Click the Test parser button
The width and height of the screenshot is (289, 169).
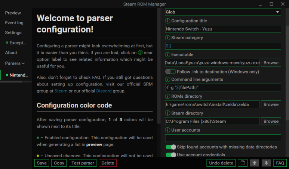[83, 163]
